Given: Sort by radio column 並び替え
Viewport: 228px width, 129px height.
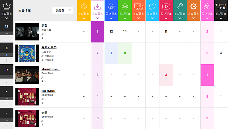Looking at the screenshot, I should click(x=125, y=16).
